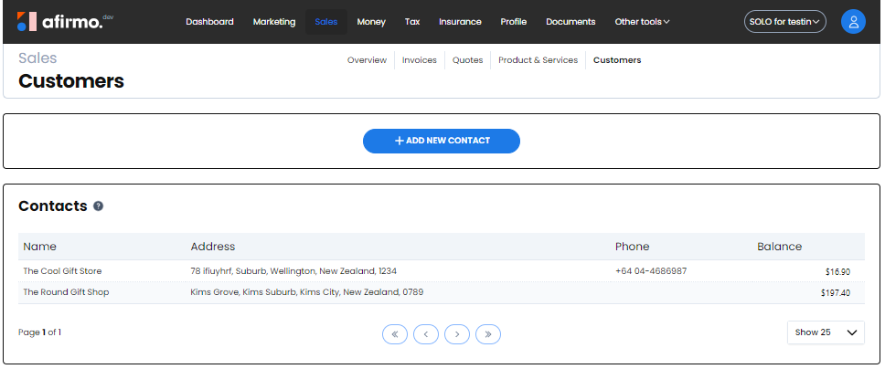The height and width of the screenshot is (369, 885).
Task: Open The Round Gift Shop contact
Action: coord(66,292)
